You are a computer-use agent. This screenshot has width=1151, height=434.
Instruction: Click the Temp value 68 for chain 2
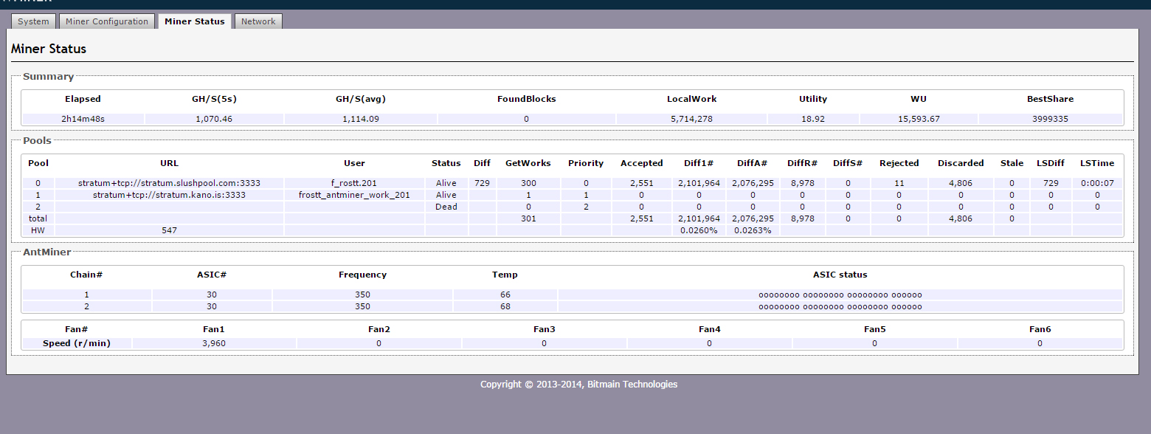[x=505, y=306]
